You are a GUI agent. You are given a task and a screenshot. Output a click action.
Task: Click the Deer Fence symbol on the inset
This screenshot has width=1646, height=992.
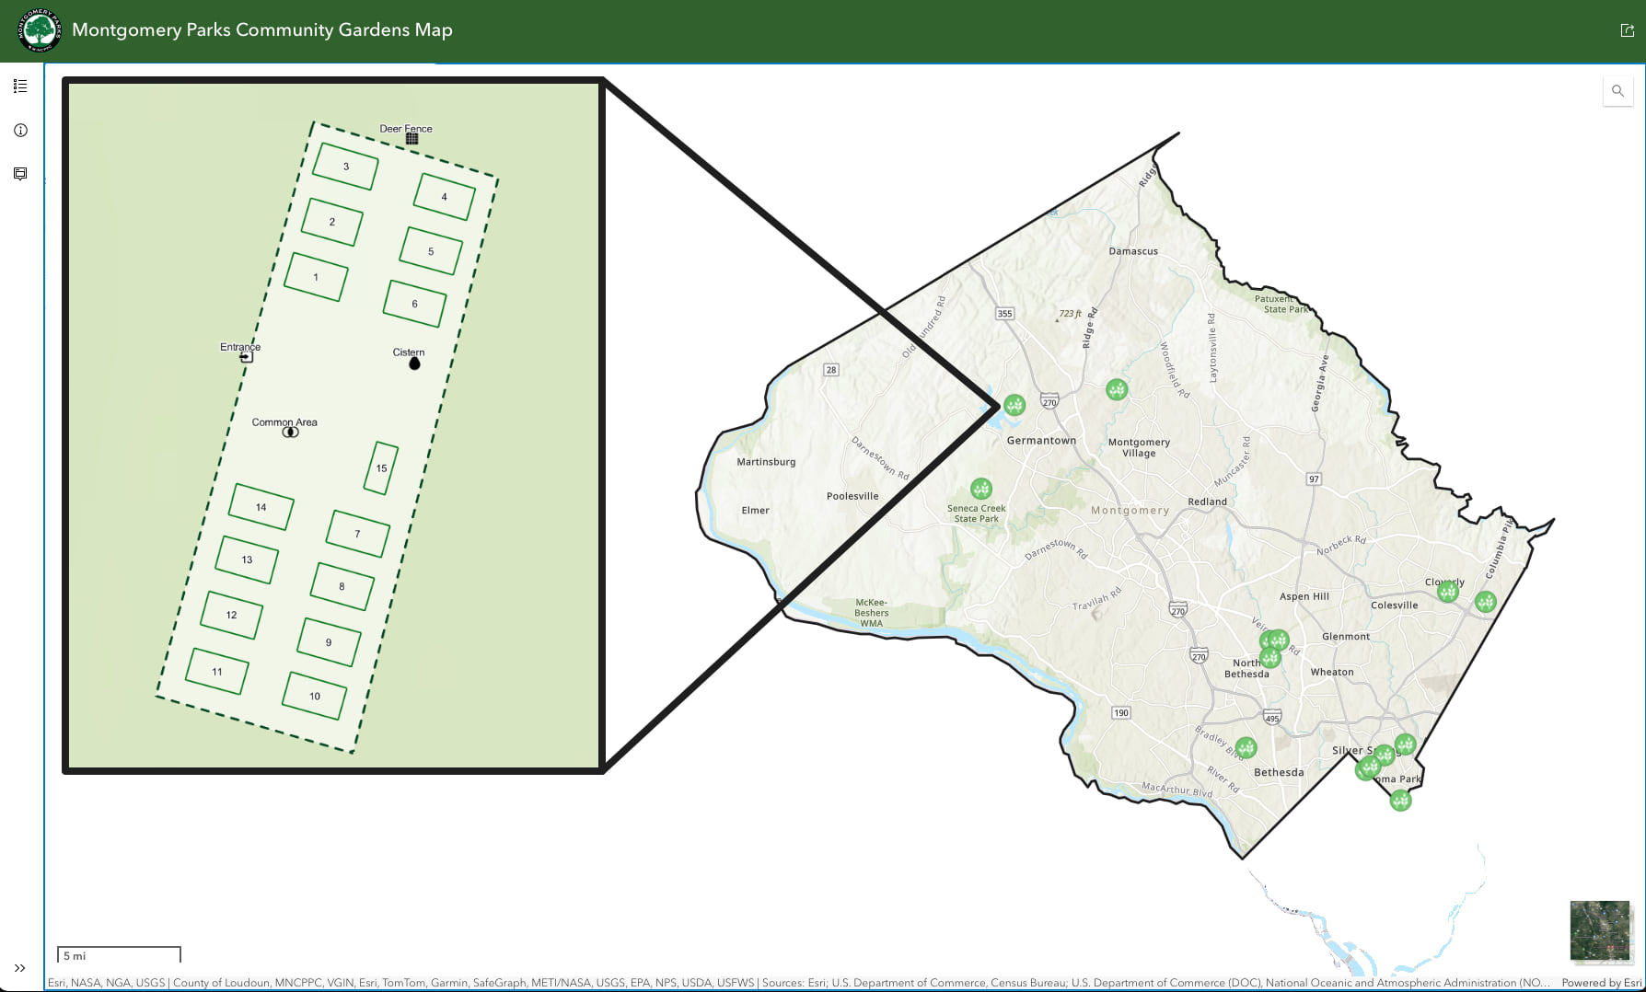pos(412,137)
